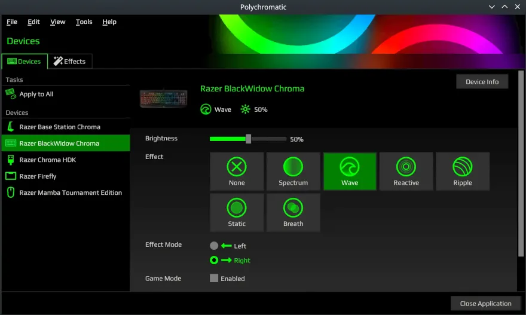The height and width of the screenshot is (315, 526).
Task: Click the Wave status icon under device name
Action: [x=206, y=109]
